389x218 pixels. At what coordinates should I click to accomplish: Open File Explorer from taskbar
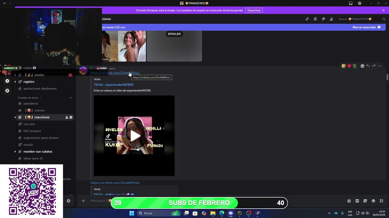[x=213, y=213]
